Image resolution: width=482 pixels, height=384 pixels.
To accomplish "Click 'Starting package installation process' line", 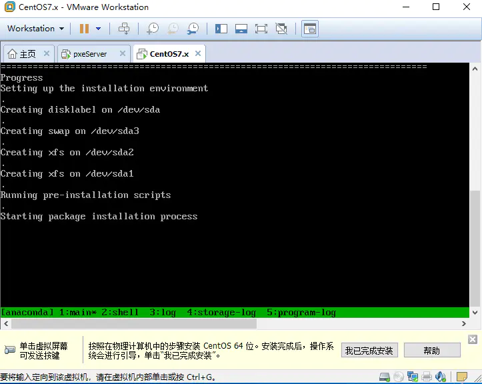I will point(99,217).
